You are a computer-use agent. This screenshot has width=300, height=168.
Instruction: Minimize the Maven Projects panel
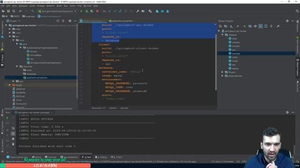point(292,21)
